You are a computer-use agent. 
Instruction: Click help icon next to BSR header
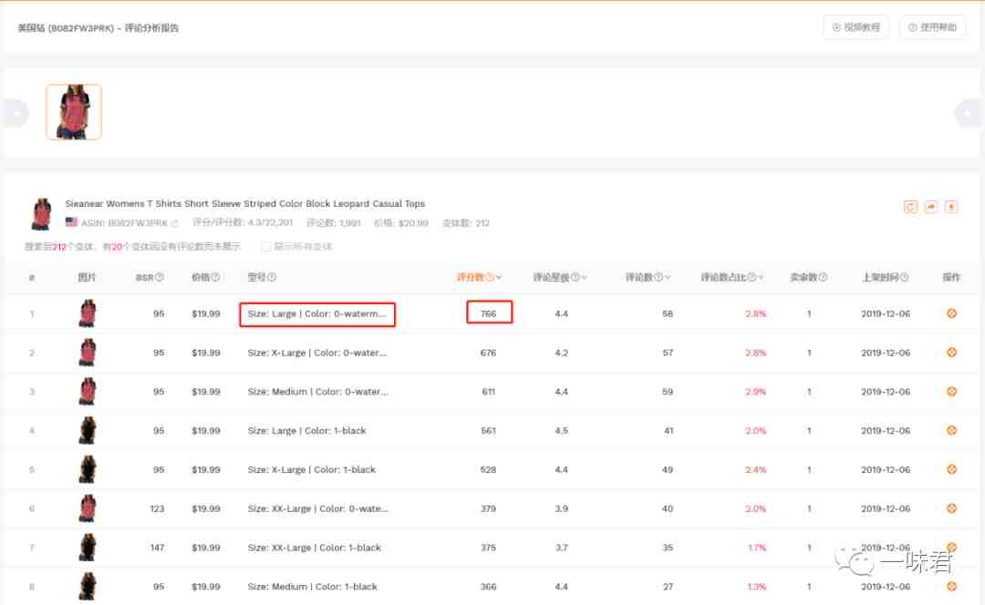coord(160,277)
